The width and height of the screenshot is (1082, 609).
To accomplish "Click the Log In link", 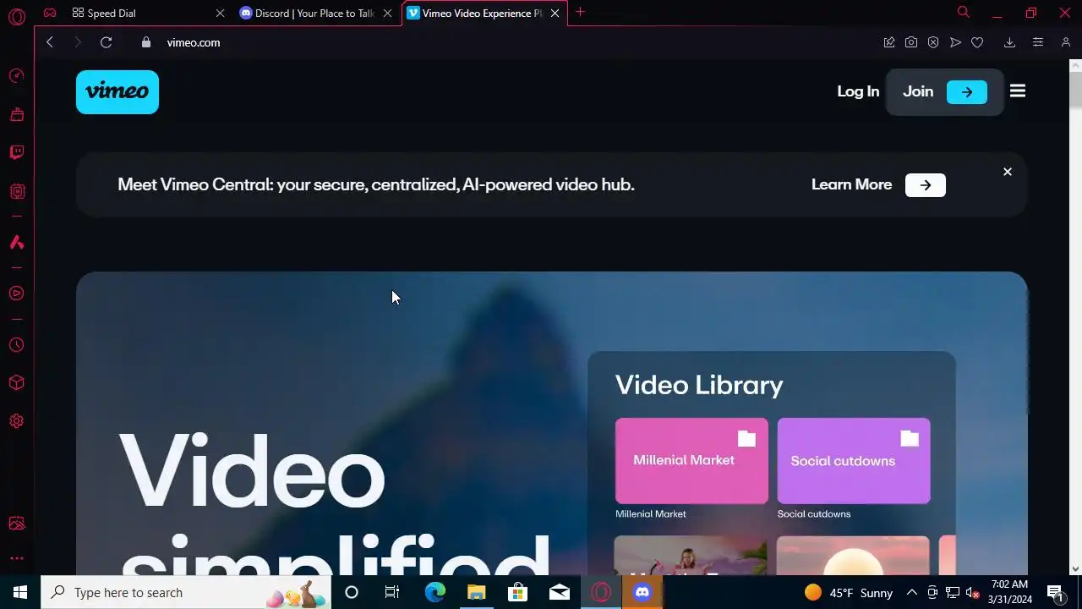I will 858,91.
